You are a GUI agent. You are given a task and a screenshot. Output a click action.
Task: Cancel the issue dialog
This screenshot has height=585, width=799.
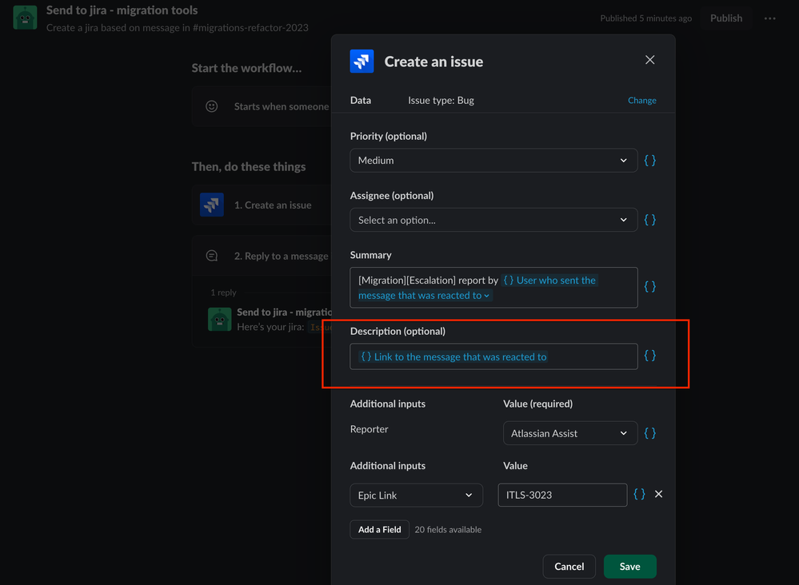(569, 567)
